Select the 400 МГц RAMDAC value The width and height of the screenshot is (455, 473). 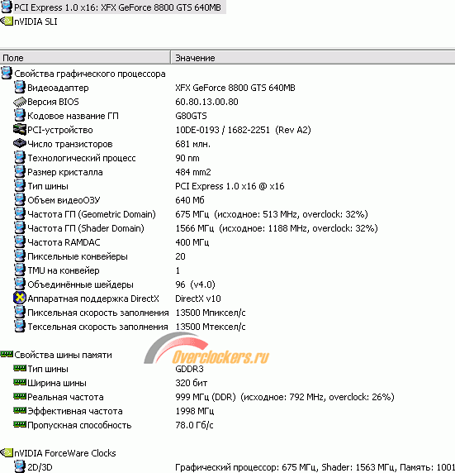pyautogui.click(x=192, y=242)
